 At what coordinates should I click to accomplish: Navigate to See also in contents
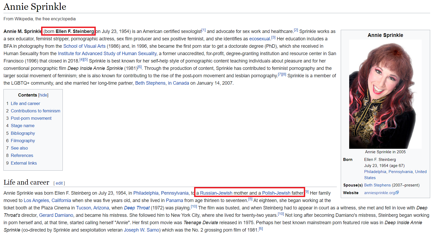click(x=19, y=148)
